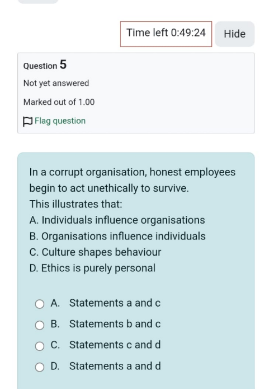Click the answer text Statements b and c
The width and height of the screenshot is (269, 389).
coord(115,324)
